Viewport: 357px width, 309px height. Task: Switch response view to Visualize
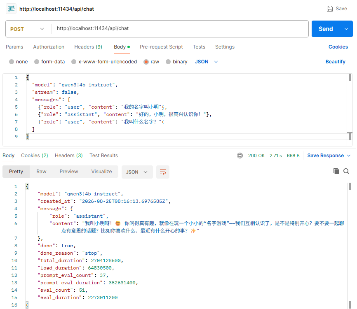click(101, 172)
